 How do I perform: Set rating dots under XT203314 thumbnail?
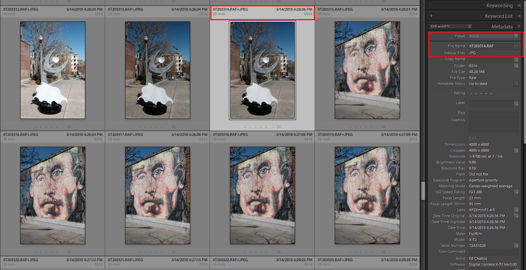coord(255,127)
